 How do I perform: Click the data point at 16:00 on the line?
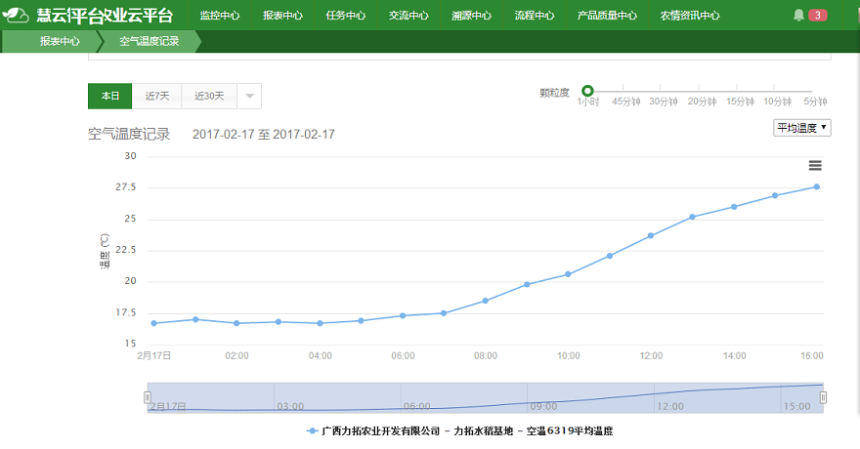click(x=816, y=186)
